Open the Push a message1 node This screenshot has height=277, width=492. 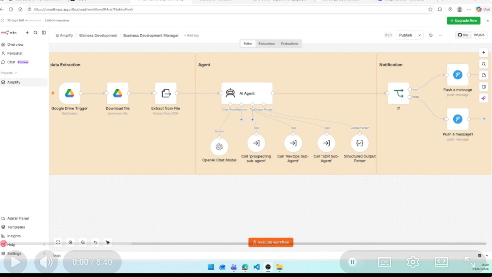[458, 119]
